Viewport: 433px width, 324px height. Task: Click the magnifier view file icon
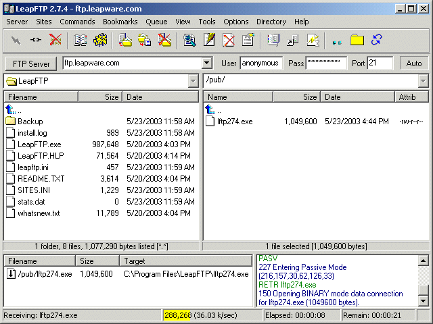(x=189, y=40)
